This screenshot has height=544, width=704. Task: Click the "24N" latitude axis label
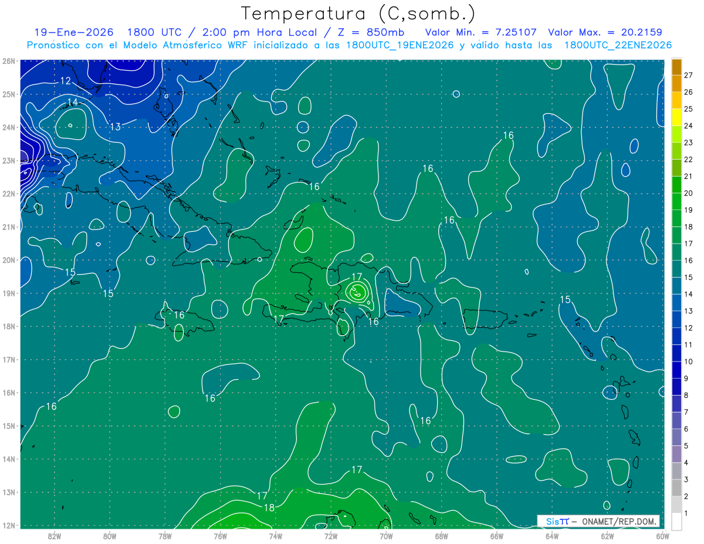coord(8,127)
